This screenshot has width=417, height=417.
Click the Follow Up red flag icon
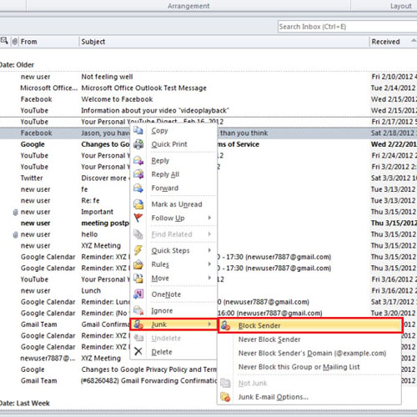pyautogui.click(x=138, y=218)
